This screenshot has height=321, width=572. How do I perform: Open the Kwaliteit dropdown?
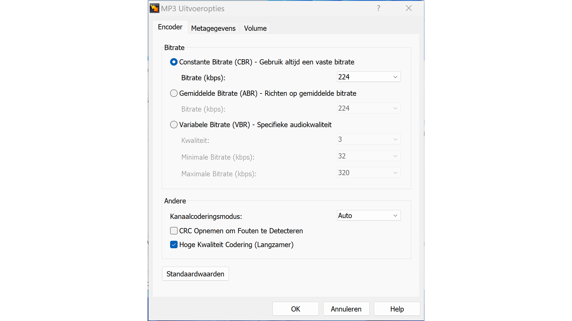click(368, 140)
